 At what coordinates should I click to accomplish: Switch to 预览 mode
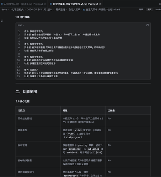coord(149,10)
